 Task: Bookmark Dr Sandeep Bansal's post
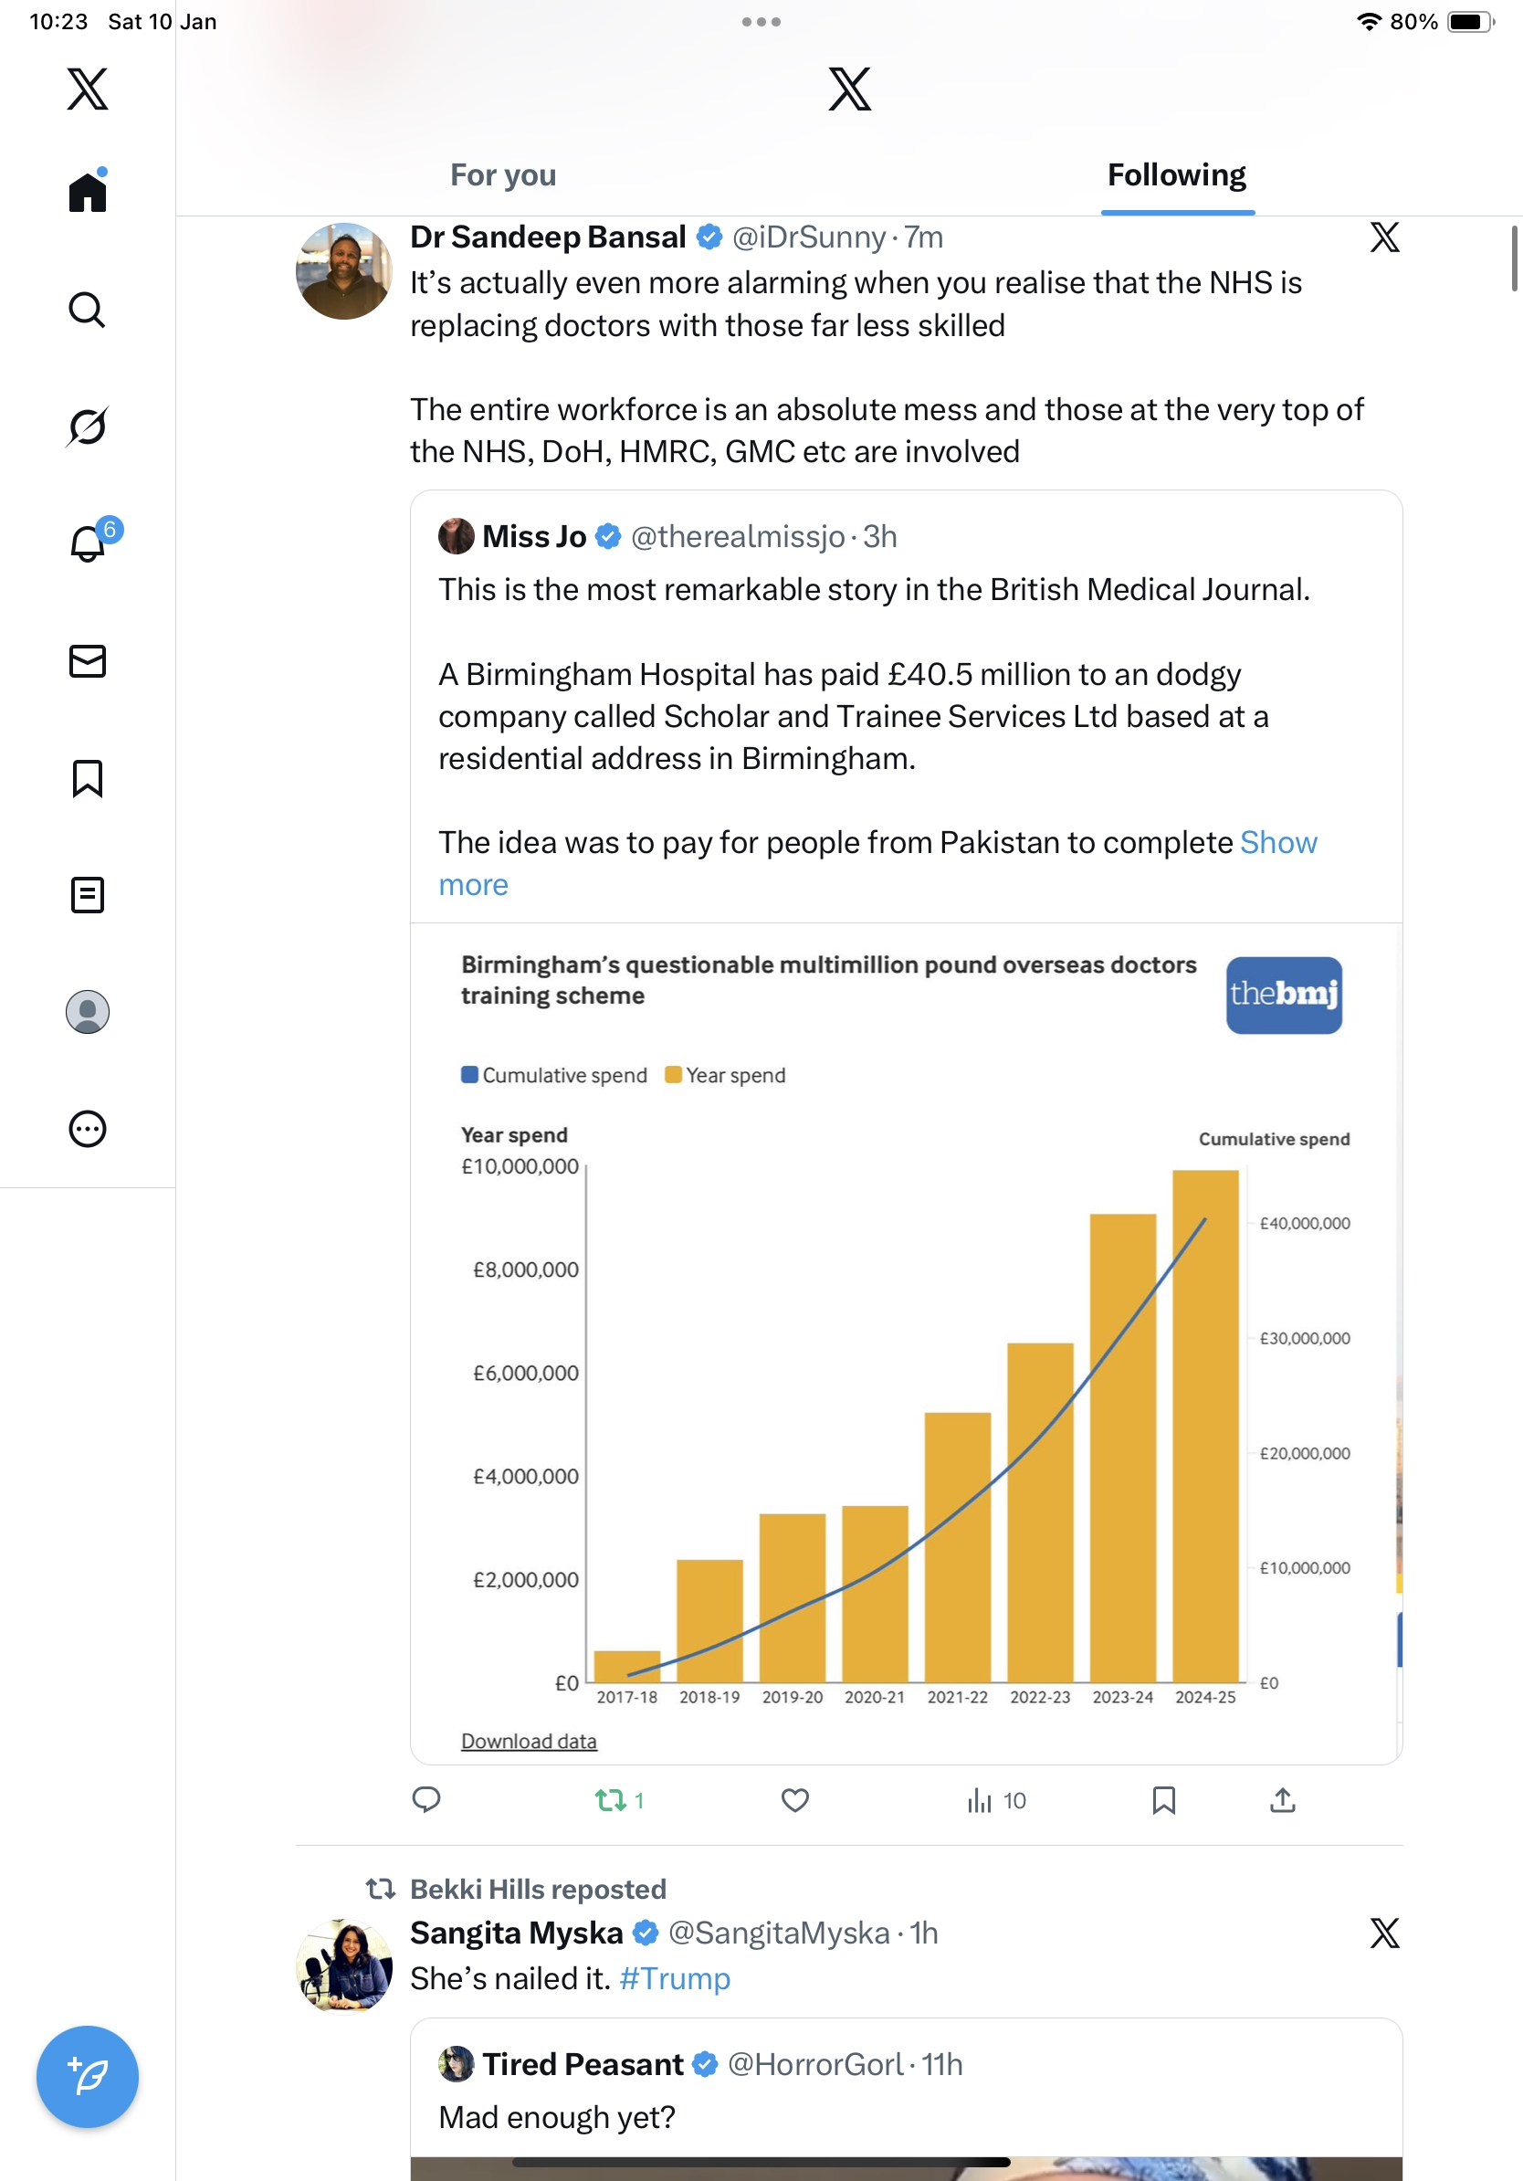pos(1163,1800)
